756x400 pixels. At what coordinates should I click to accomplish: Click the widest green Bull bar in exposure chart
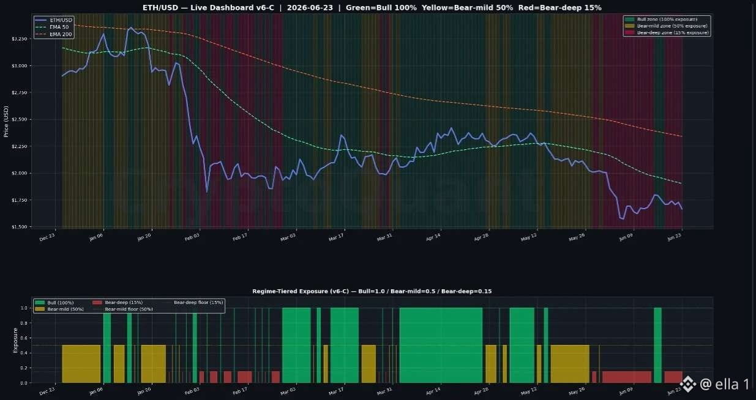coord(441,345)
